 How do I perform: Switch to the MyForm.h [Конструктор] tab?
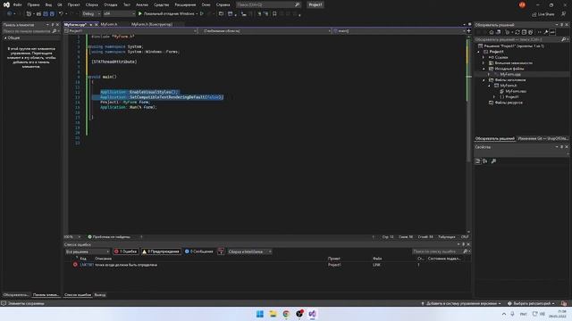pos(152,24)
